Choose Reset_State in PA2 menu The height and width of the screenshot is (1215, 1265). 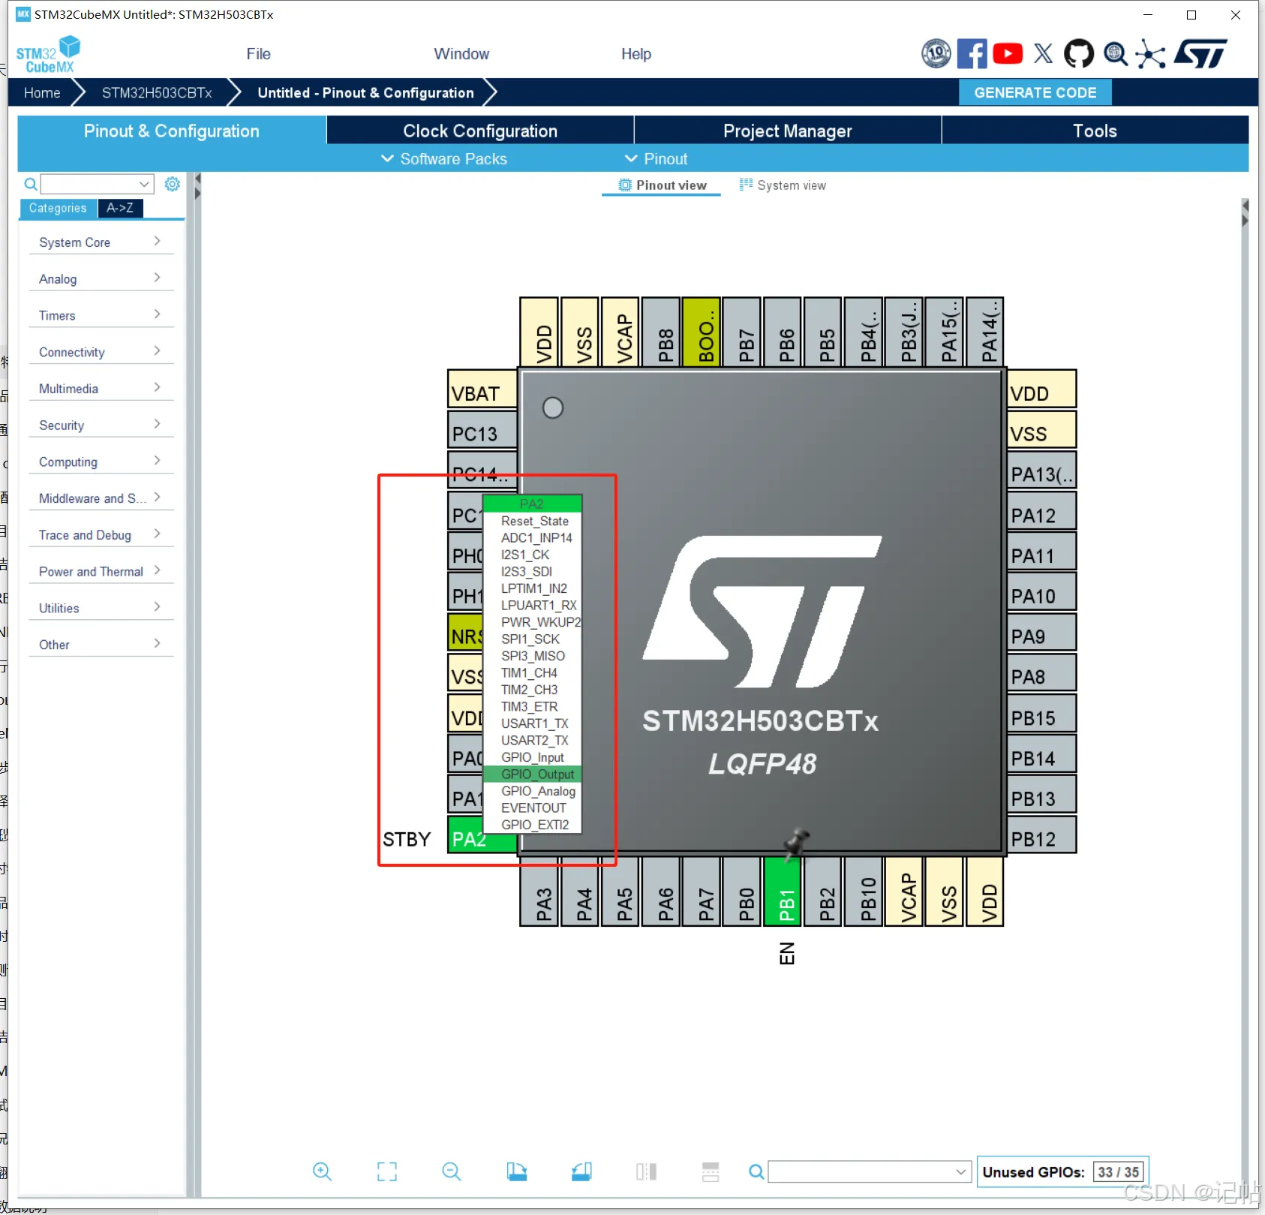tap(533, 521)
